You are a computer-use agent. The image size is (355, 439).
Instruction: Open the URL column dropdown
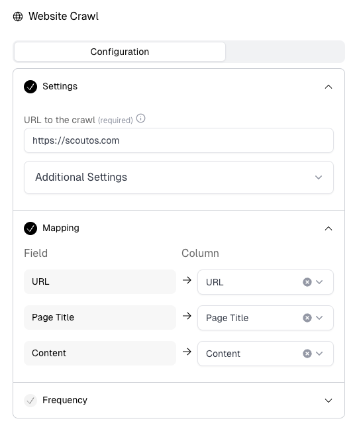point(319,282)
